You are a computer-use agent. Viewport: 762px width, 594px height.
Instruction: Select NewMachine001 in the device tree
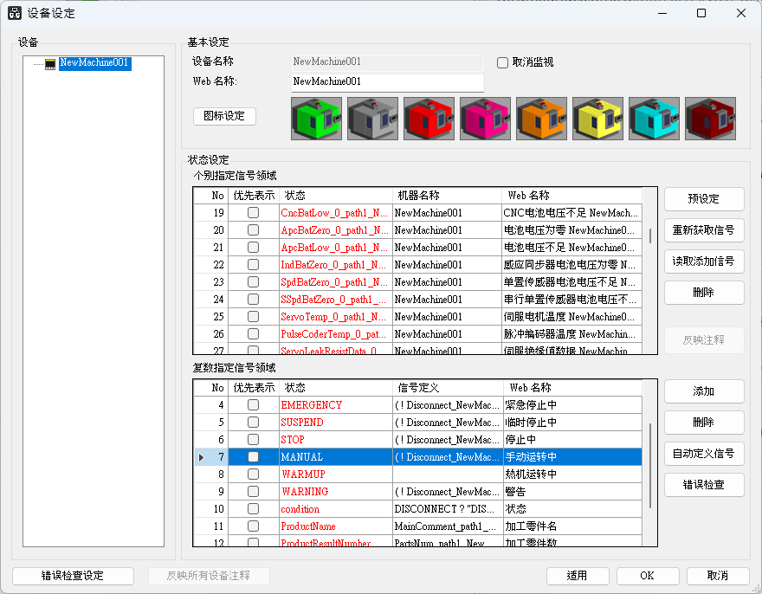[x=94, y=63]
